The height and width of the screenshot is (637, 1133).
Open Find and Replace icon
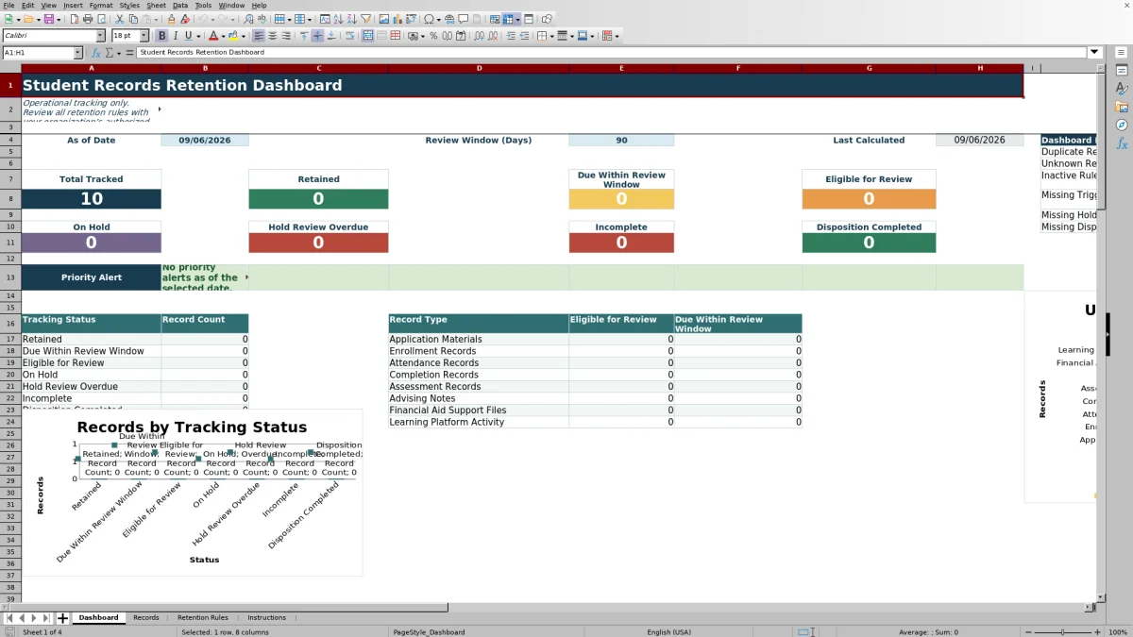tap(248, 19)
